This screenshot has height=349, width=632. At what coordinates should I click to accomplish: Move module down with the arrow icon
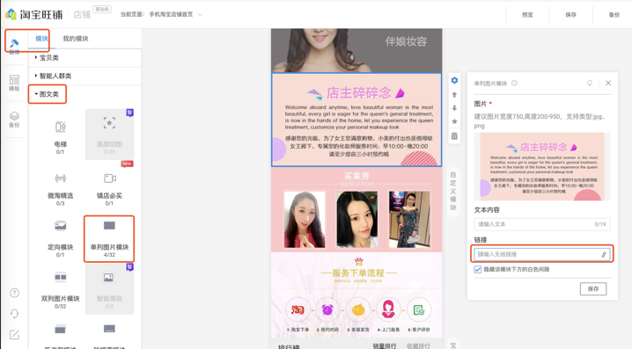(x=454, y=108)
